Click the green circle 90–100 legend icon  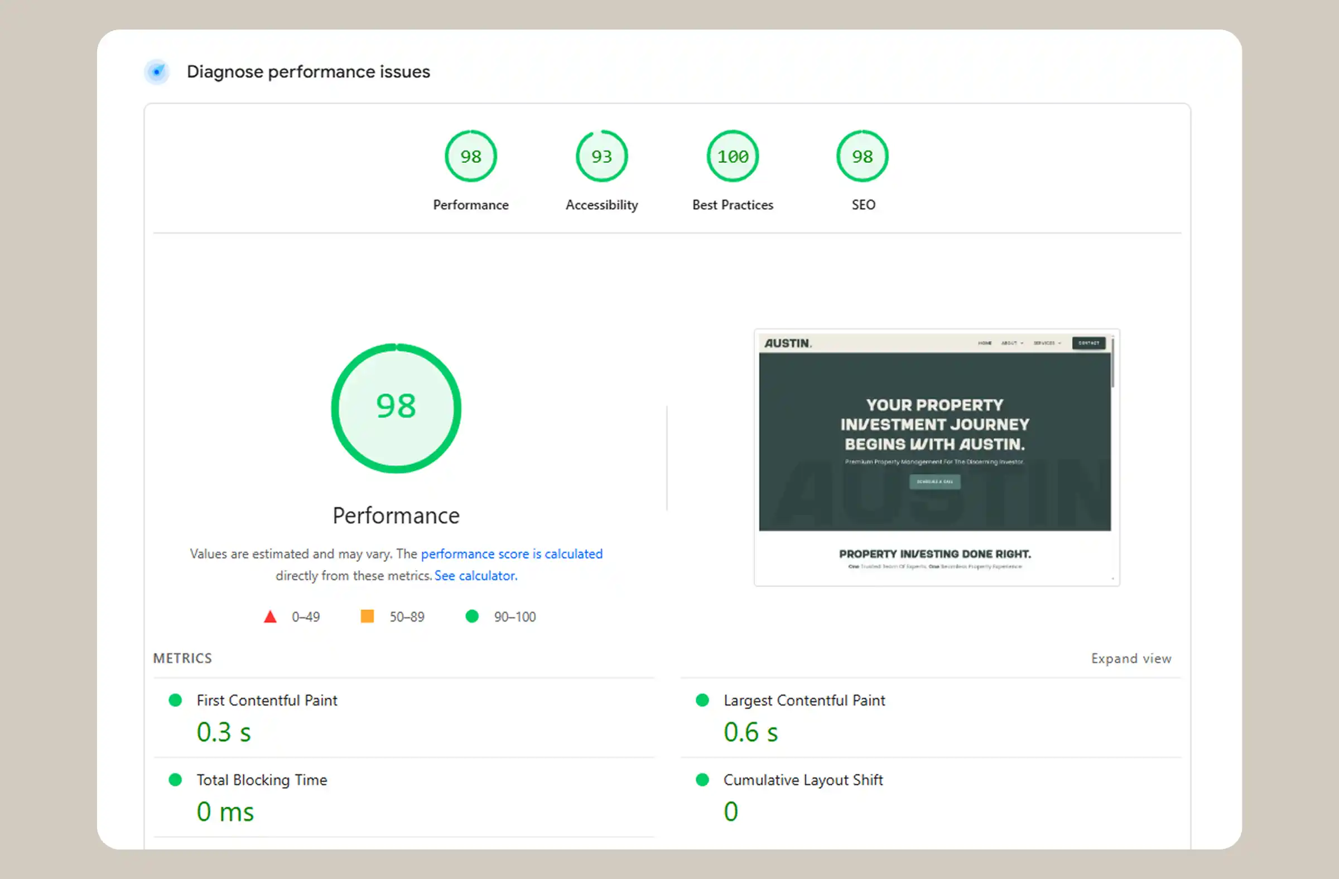click(x=472, y=616)
